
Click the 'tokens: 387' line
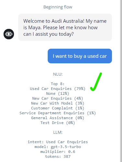pyautogui.click(x=58, y=156)
